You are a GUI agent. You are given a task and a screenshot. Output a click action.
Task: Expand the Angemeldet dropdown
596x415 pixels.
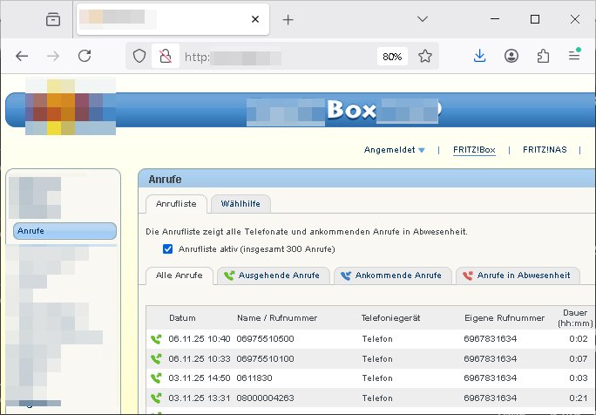point(394,150)
